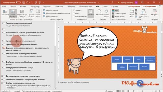This screenshot has width=163, height=92.
Task: Switch to reading view in status bar
Action: pos(128,91)
